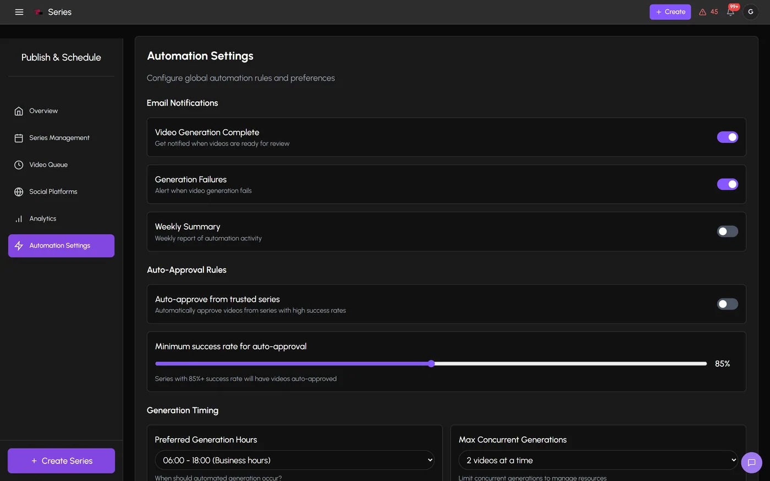Navigate to Social Platforms

[61, 192]
